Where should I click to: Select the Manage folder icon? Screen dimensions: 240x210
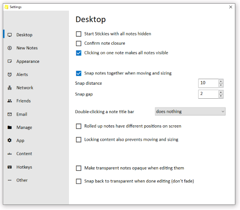click(x=10, y=128)
